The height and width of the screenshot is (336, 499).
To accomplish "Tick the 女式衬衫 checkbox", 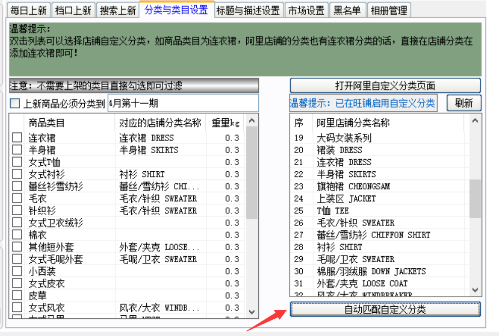I will (x=17, y=174).
